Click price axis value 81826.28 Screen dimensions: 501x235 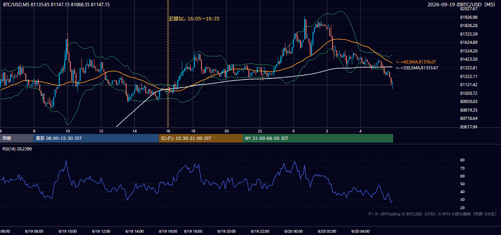[x=468, y=25]
